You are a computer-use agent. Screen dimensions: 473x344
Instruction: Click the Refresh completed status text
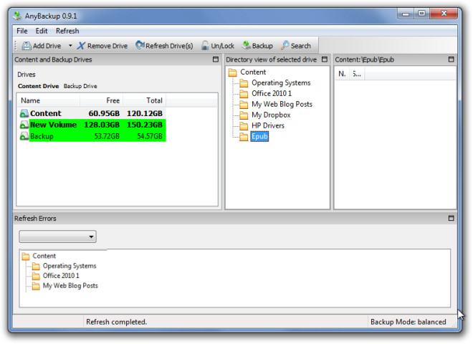click(x=116, y=322)
